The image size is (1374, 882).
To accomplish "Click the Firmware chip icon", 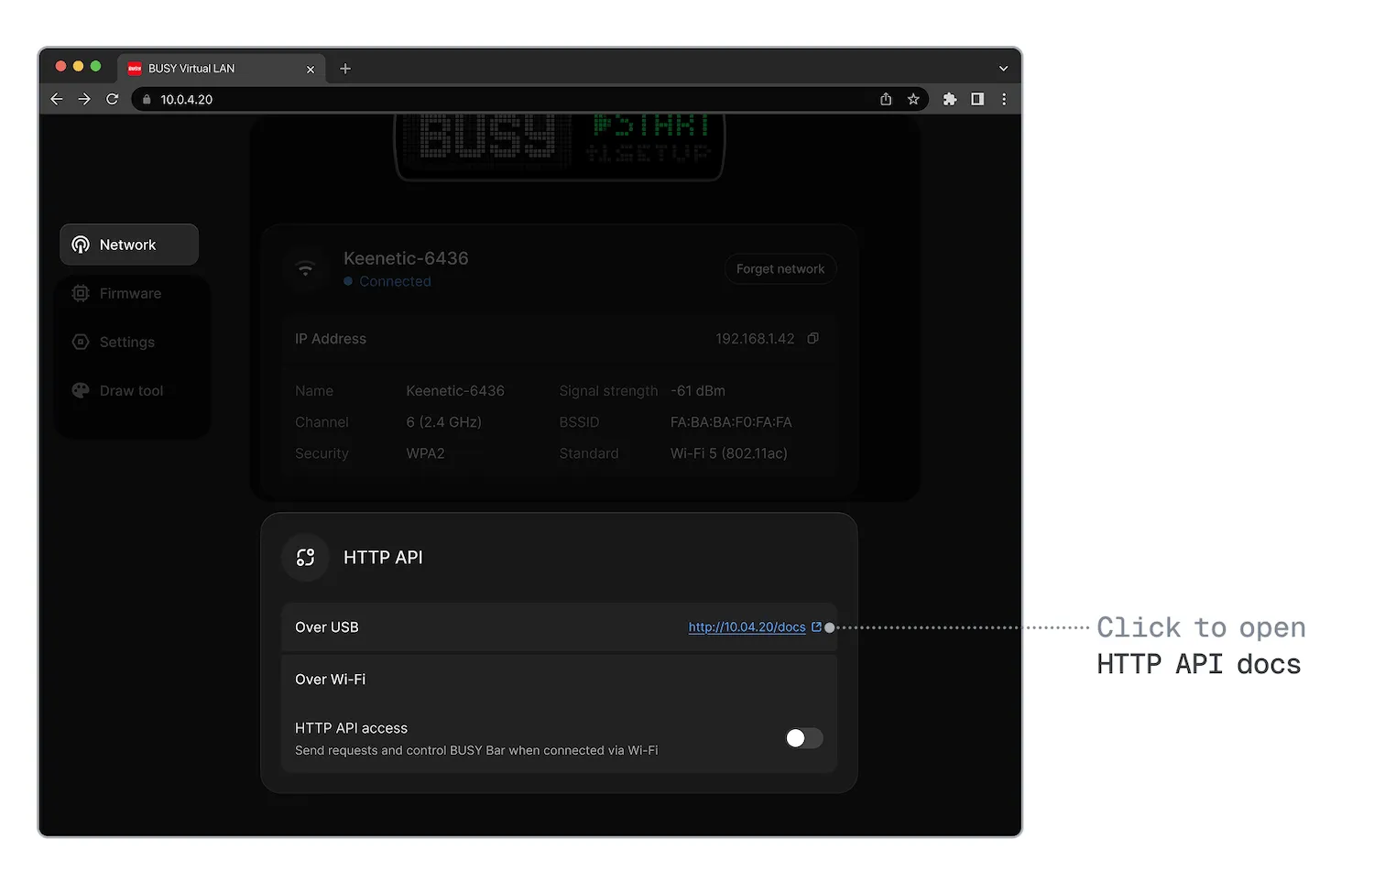I will [x=81, y=293].
